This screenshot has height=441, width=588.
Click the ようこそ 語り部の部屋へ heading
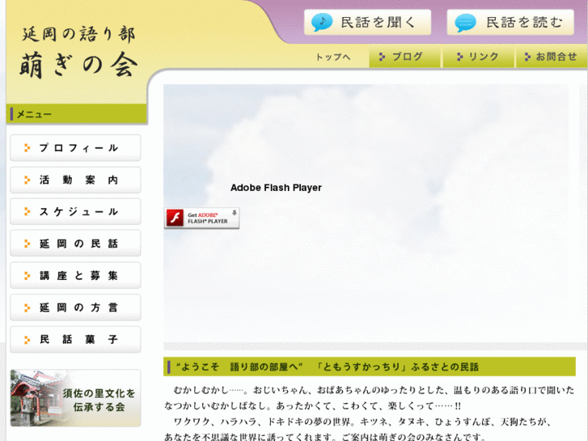370,367
